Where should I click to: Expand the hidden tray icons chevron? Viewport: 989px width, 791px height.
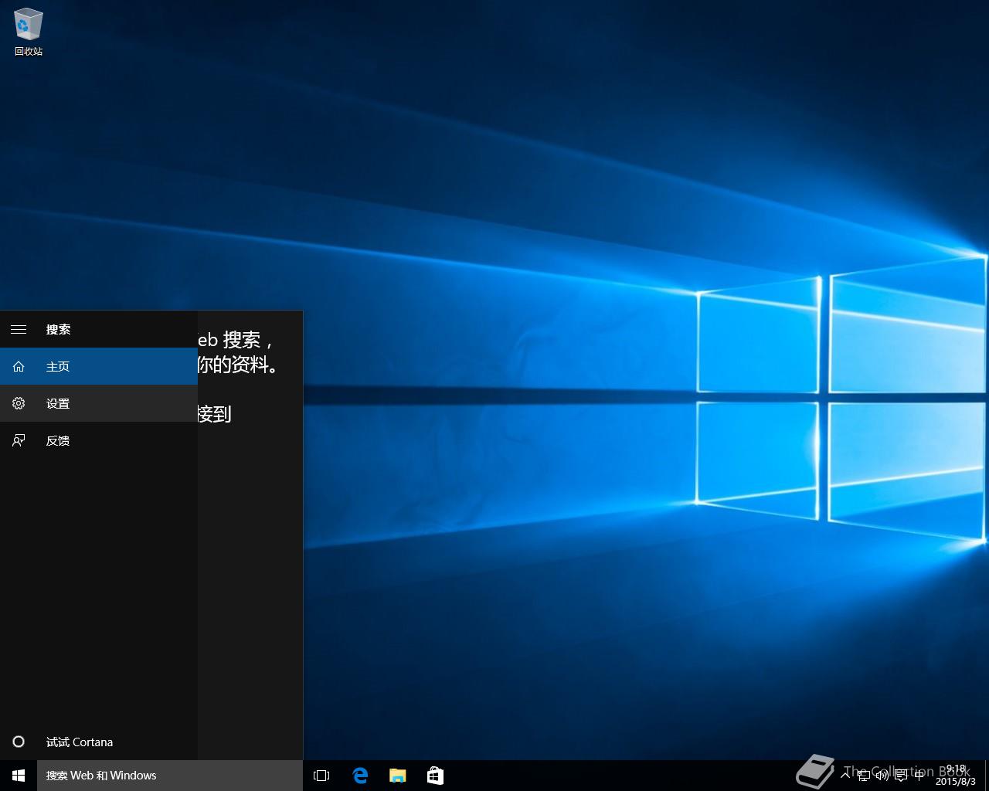(845, 776)
